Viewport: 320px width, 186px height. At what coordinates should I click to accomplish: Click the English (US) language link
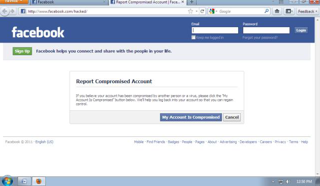coord(44,142)
